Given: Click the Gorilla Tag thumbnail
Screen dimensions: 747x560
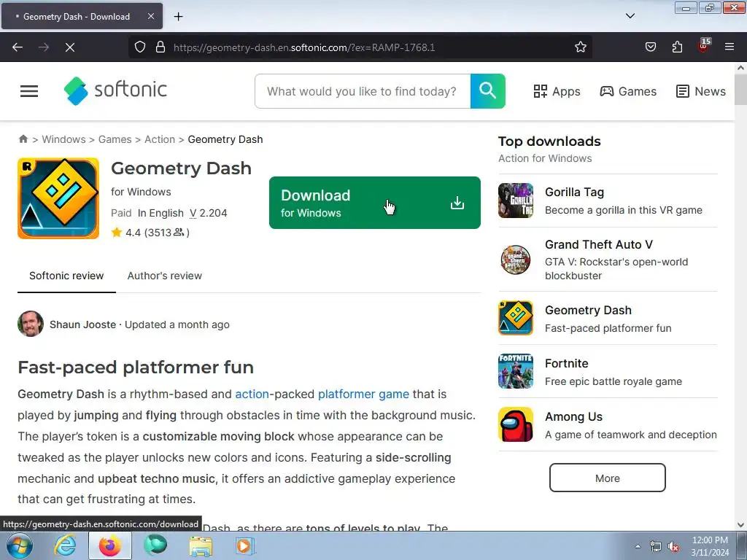Looking at the screenshot, I should (516, 201).
